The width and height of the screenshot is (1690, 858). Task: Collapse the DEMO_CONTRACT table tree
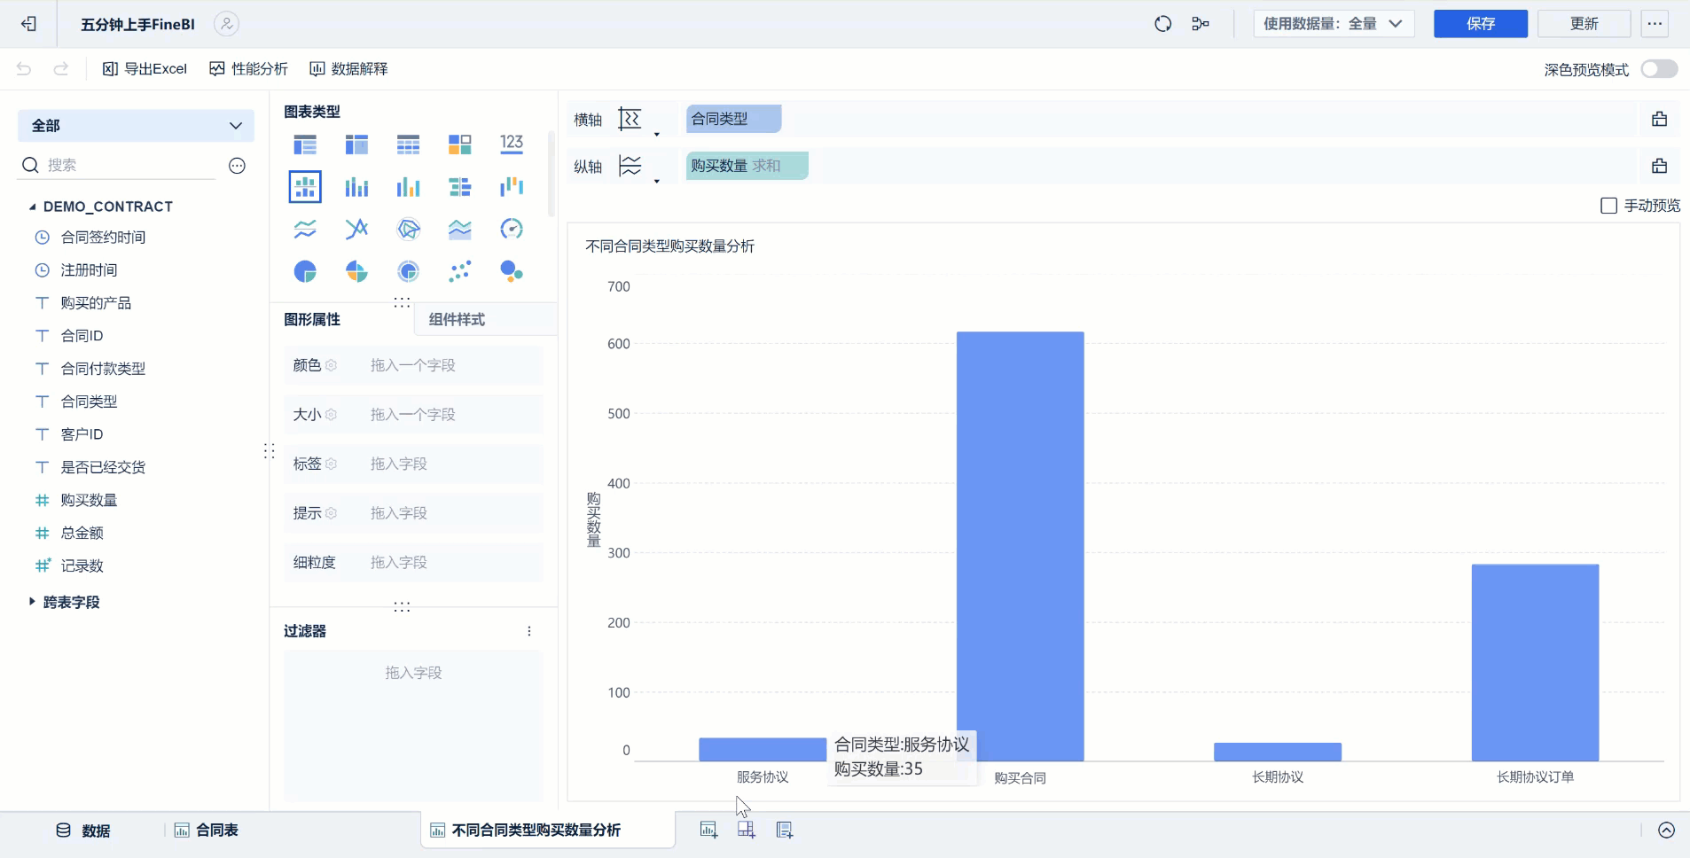point(33,207)
